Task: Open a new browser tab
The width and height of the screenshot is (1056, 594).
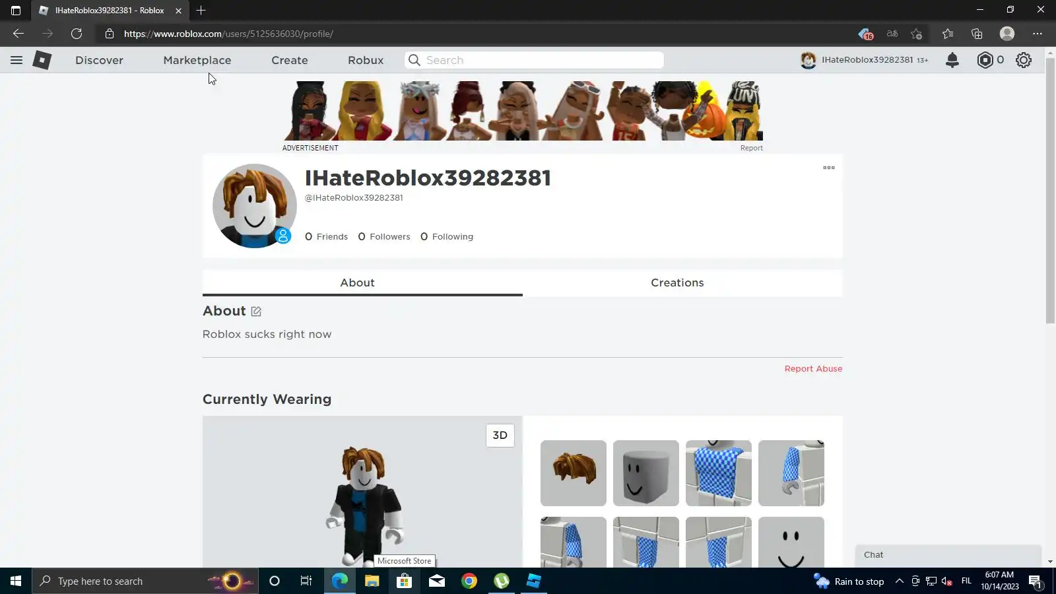Action: pos(201,11)
